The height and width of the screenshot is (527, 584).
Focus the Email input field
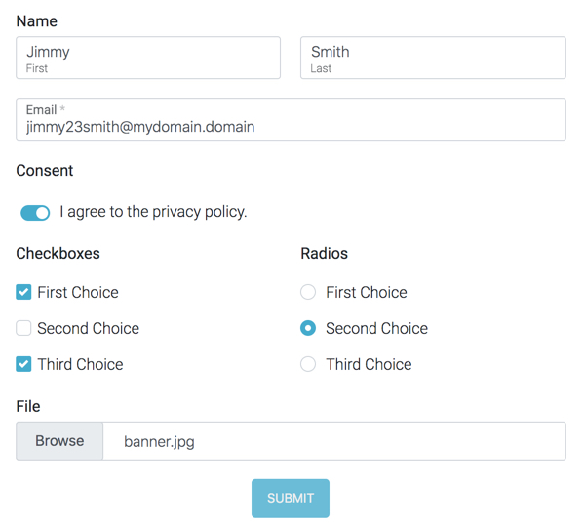(x=291, y=119)
